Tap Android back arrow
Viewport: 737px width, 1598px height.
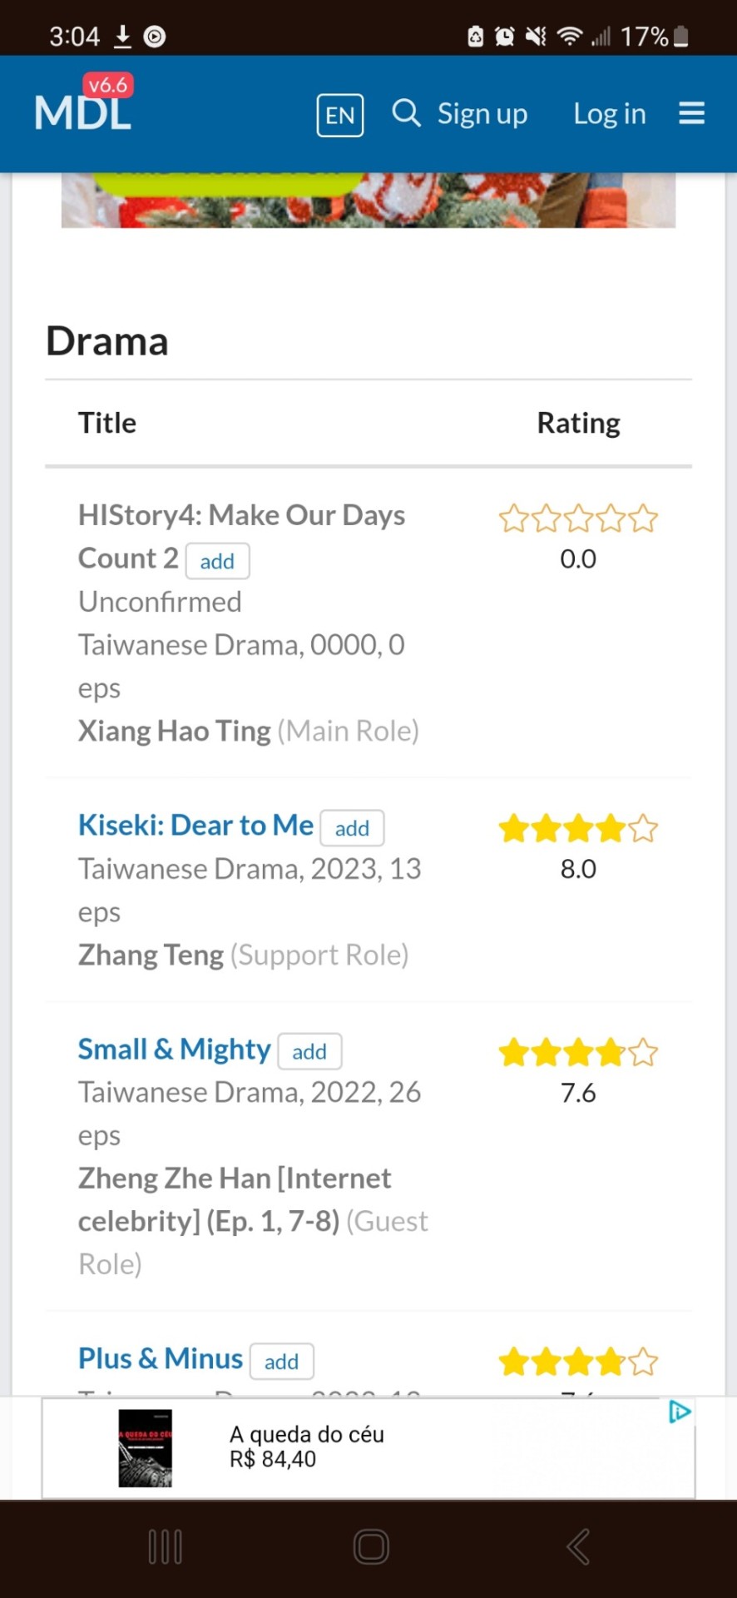coord(578,1547)
